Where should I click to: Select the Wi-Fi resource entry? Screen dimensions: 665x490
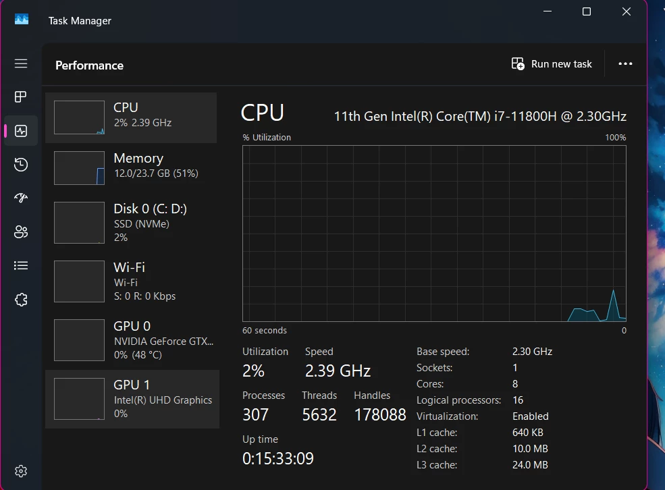click(x=131, y=281)
